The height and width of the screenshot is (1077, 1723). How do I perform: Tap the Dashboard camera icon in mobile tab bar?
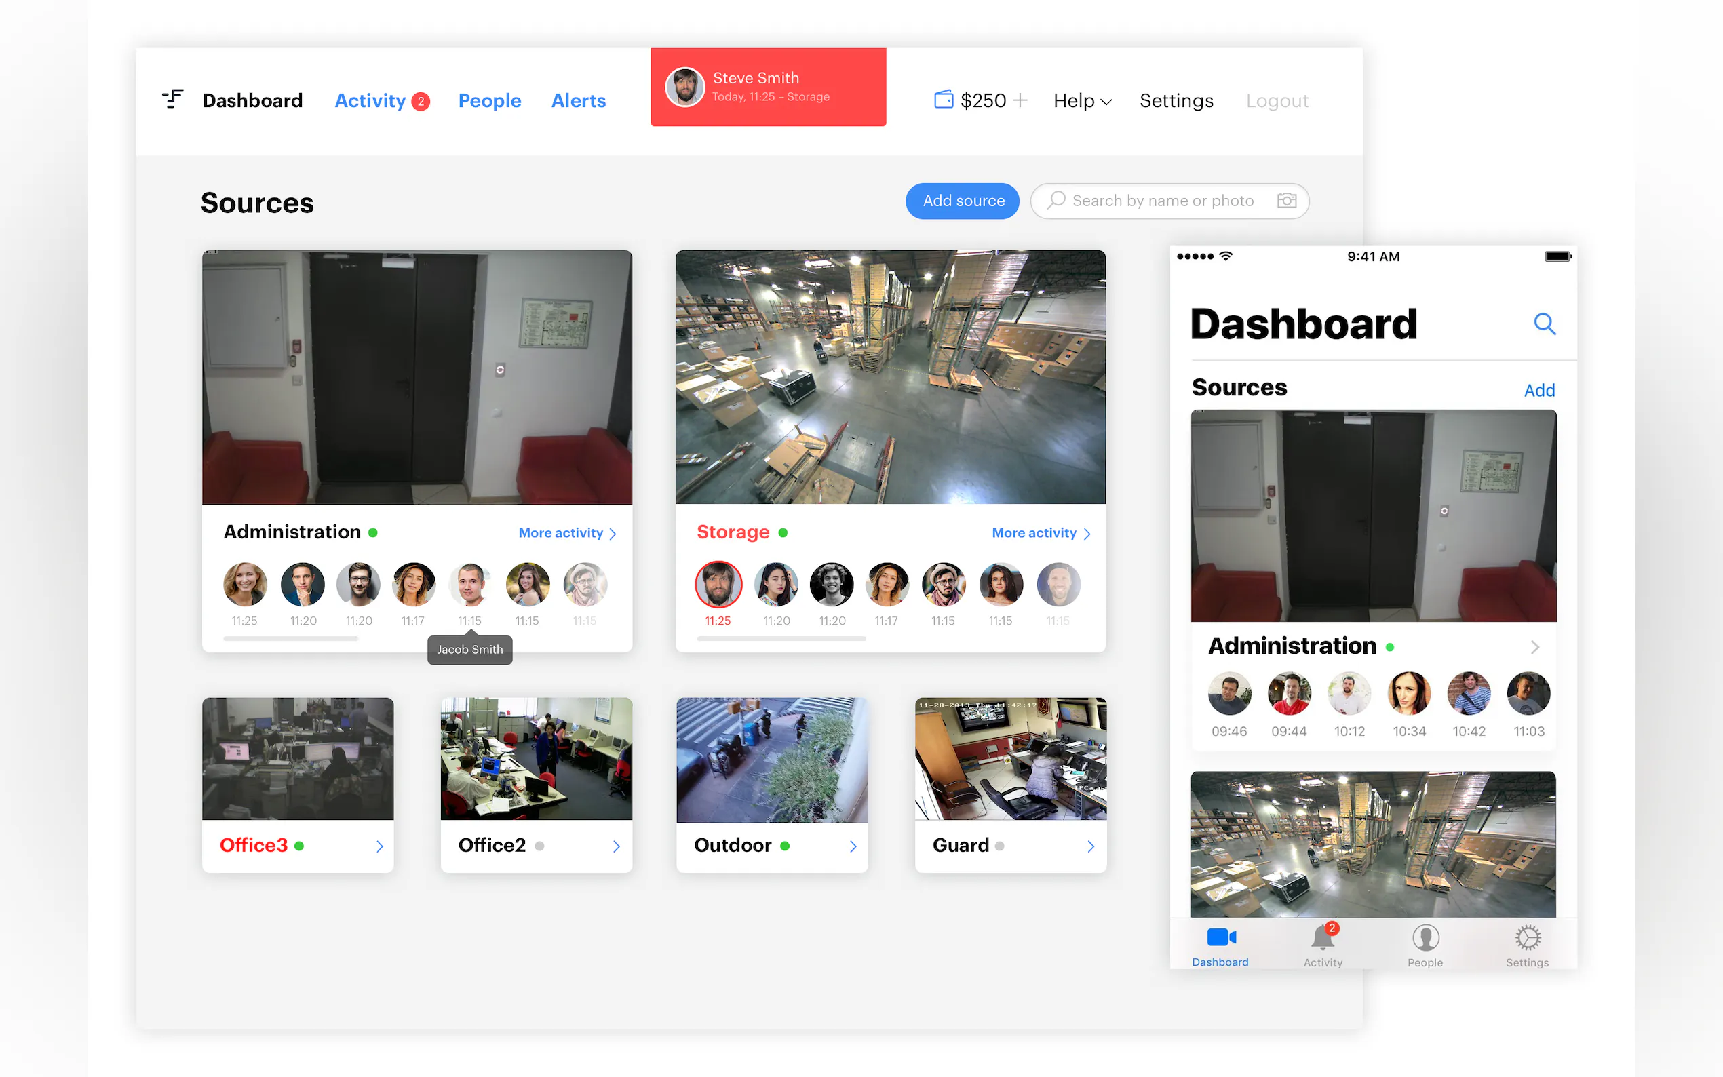1221,938
